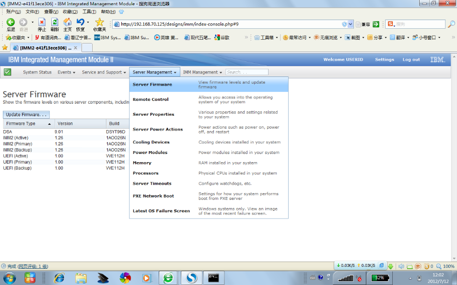
Task: Click the browser URL address field
Action: [x=230, y=24]
